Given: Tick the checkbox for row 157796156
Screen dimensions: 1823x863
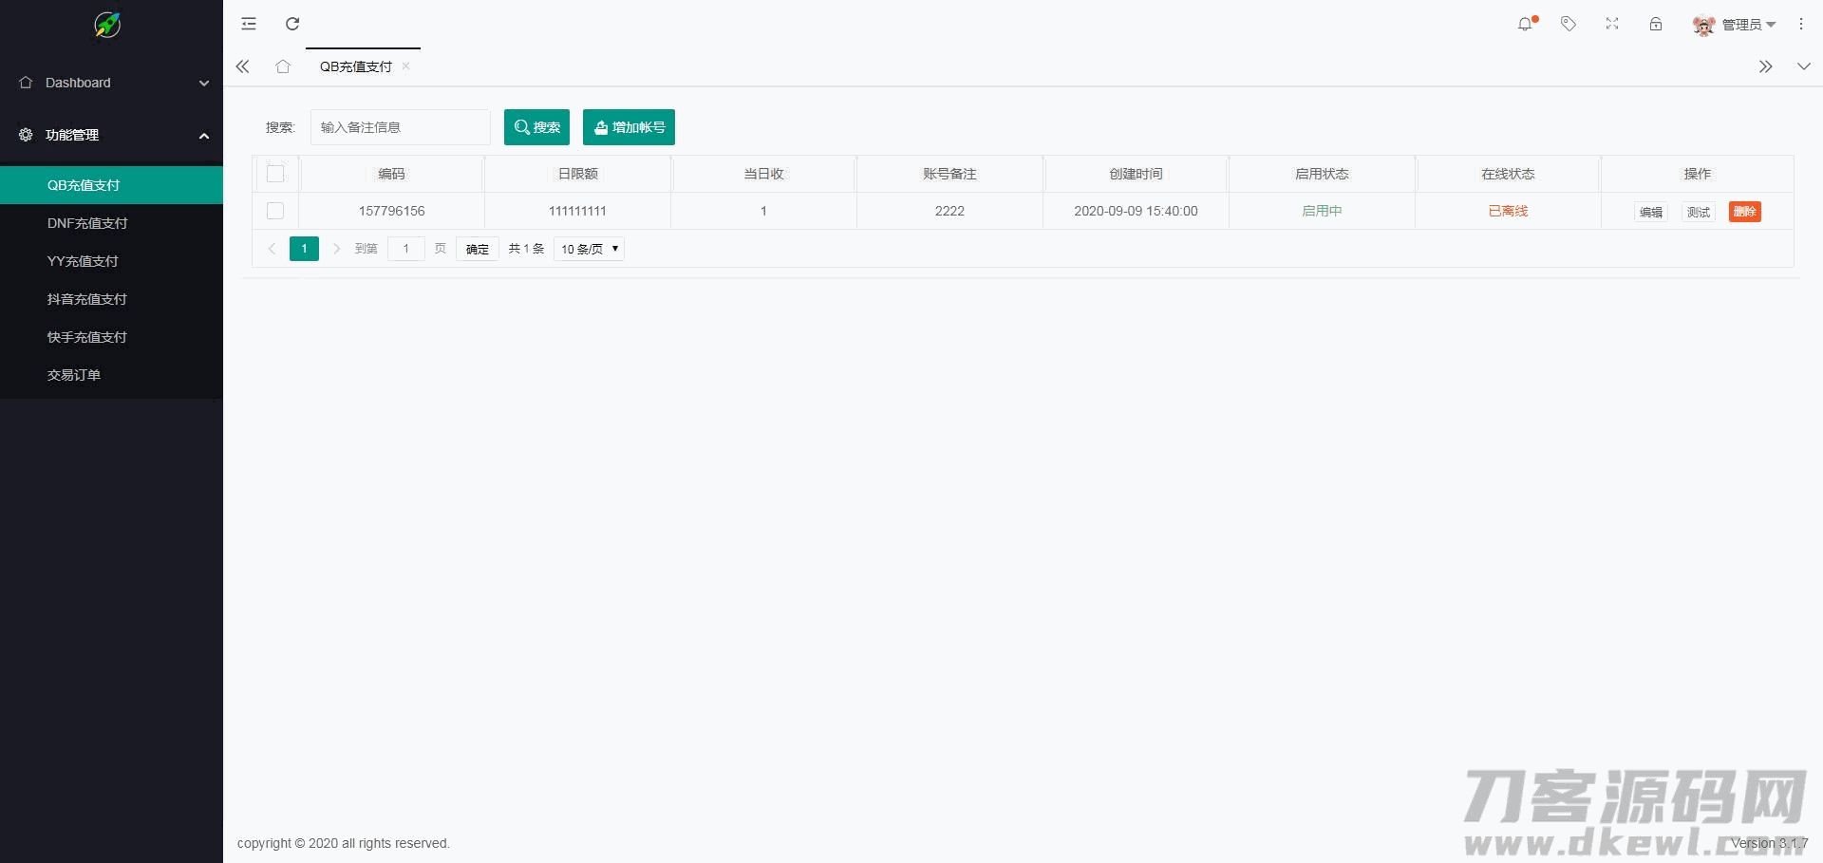Looking at the screenshot, I should point(275,211).
